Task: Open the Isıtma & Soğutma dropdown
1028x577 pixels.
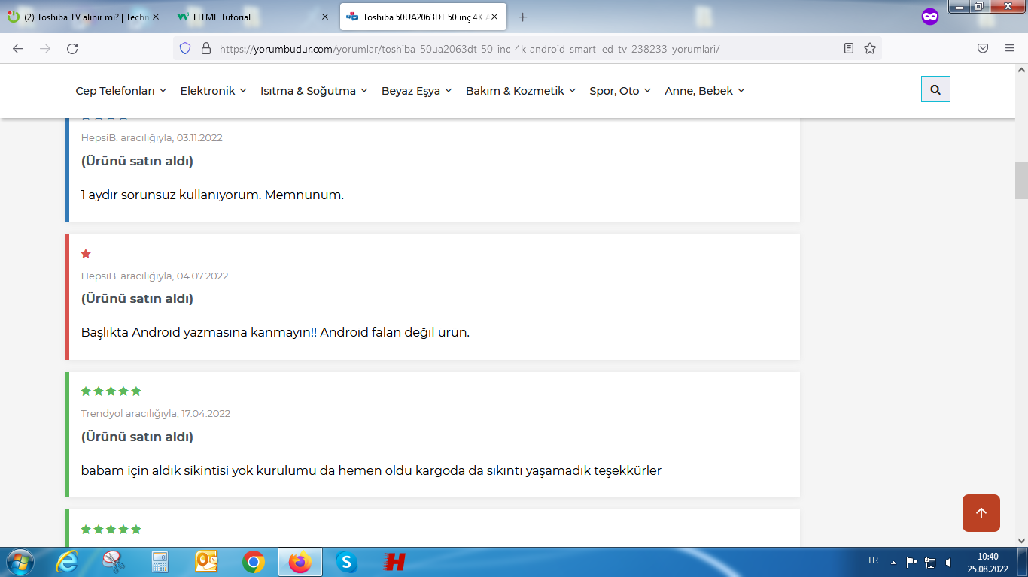Action: (314, 91)
